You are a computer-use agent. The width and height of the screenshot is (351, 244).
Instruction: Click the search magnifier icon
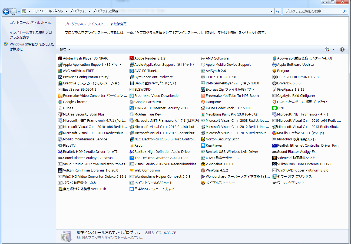[x=345, y=11]
